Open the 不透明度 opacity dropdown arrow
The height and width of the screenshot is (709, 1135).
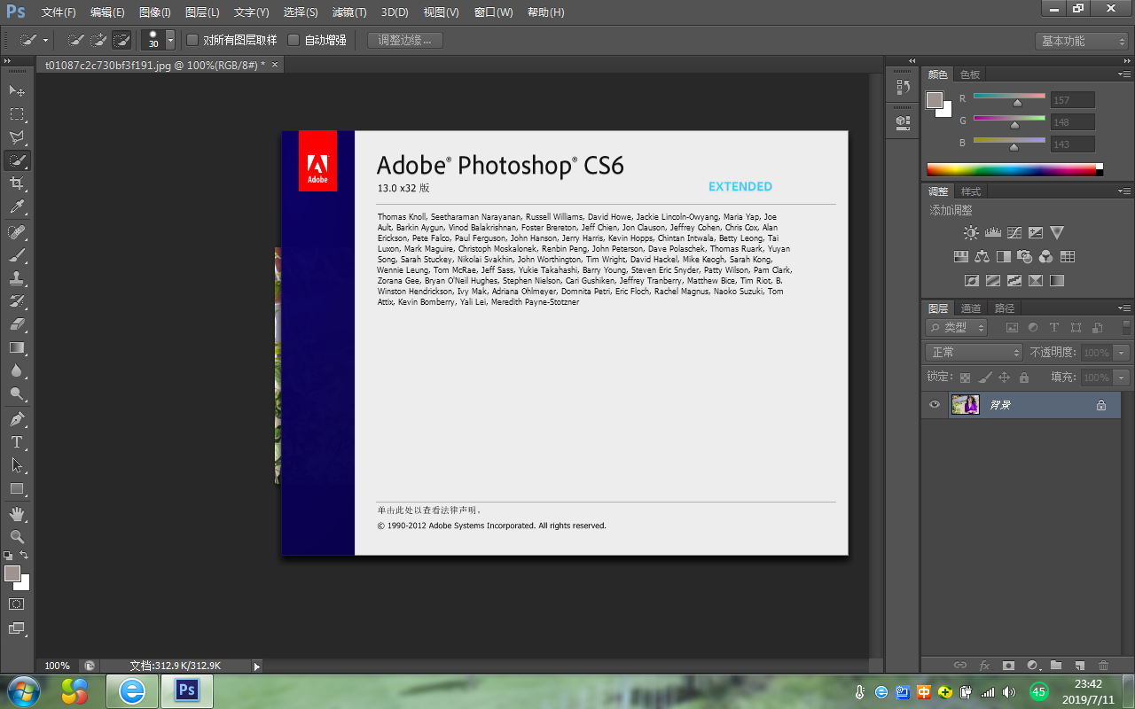pos(1122,353)
